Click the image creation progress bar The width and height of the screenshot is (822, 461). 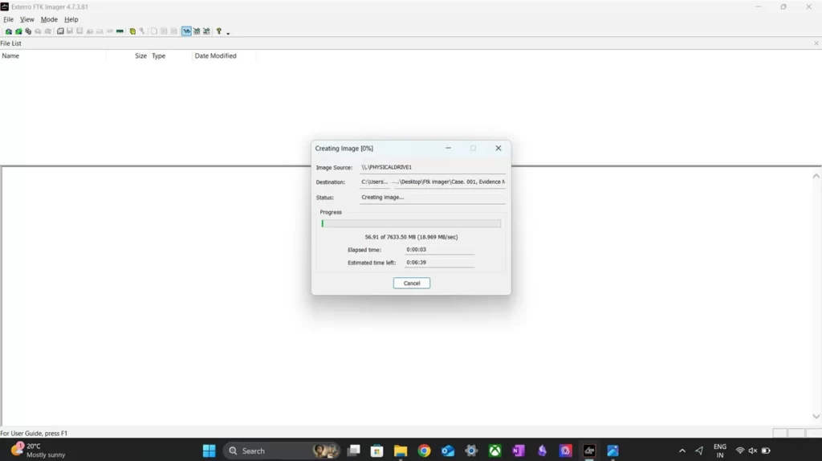pos(411,224)
